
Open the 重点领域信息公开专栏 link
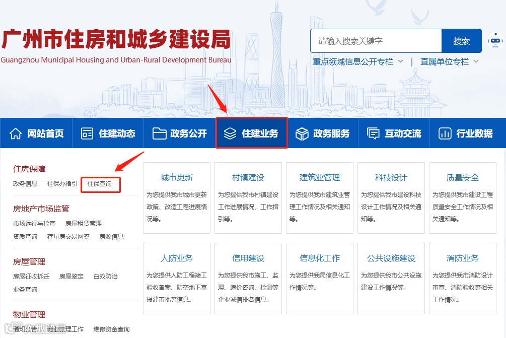(353, 61)
